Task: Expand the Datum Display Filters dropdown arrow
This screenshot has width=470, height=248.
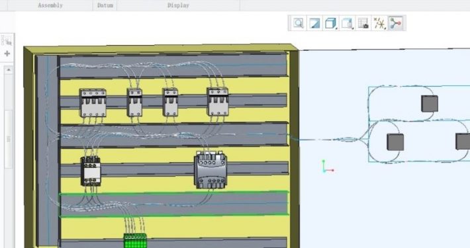Action: pyautogui.click(x=385, y=28)
